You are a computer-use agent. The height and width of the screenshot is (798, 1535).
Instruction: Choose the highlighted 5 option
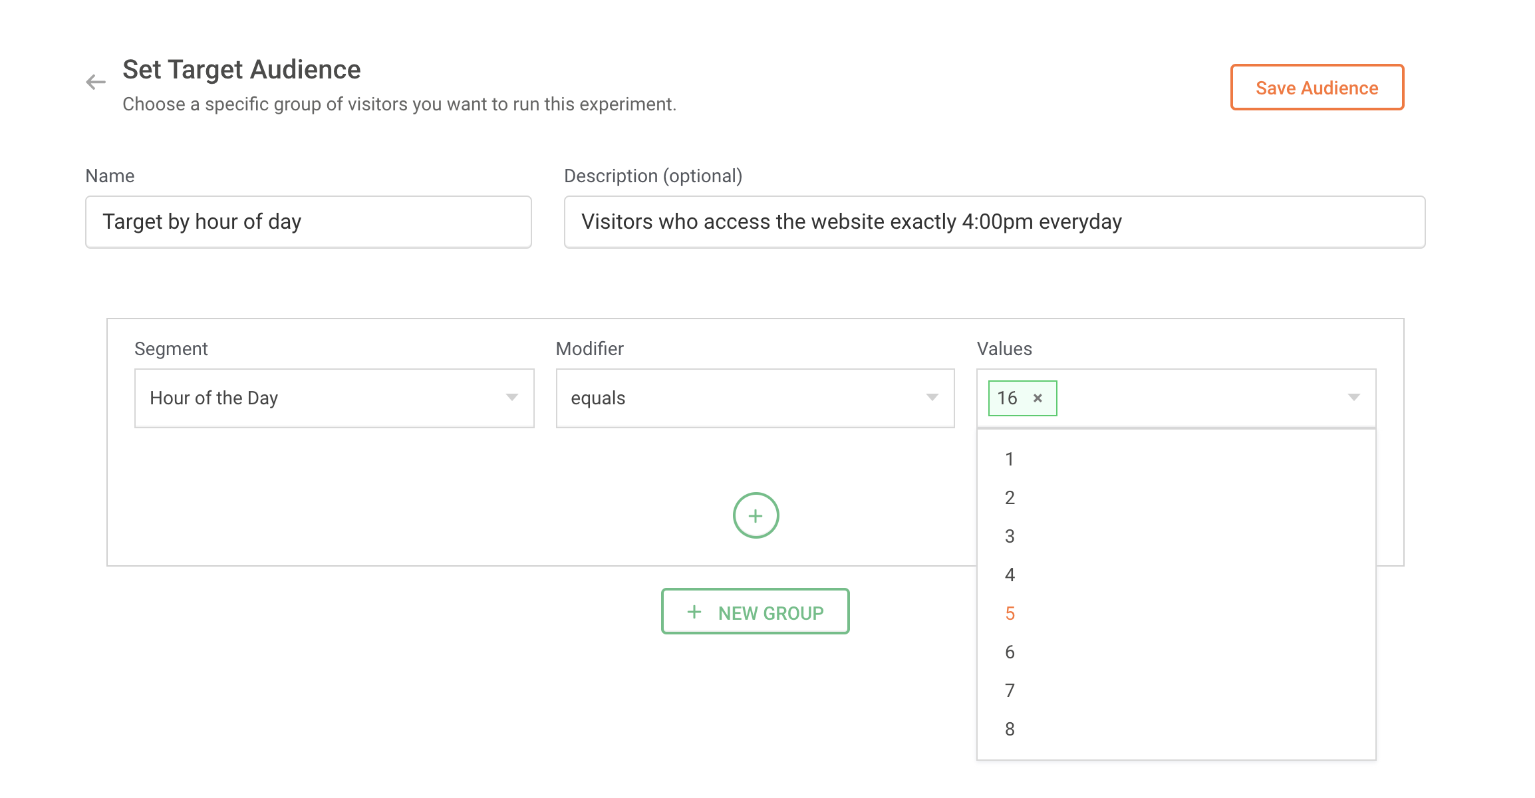click(x=1010, y=613)
